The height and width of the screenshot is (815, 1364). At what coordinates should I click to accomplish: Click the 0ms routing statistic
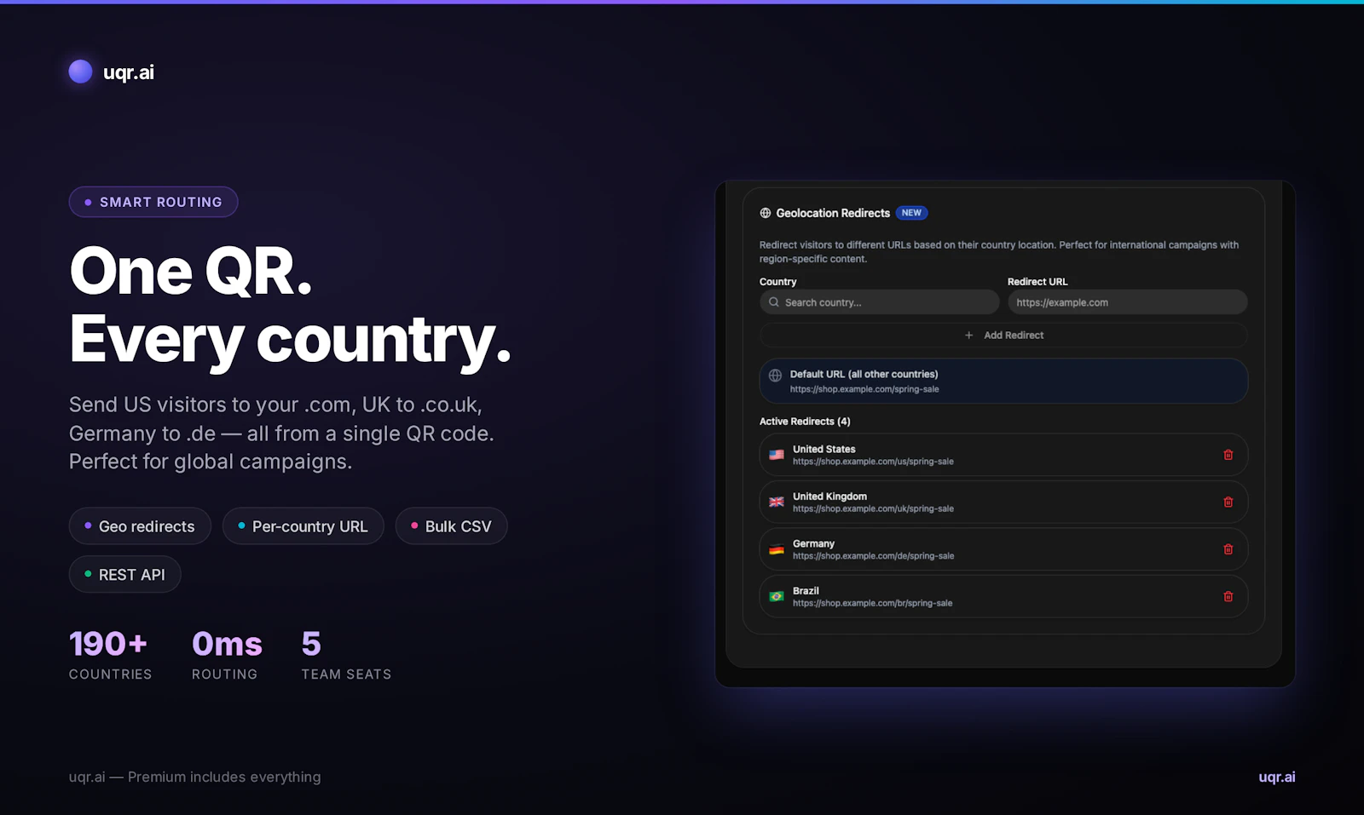(x=227, y=654)
